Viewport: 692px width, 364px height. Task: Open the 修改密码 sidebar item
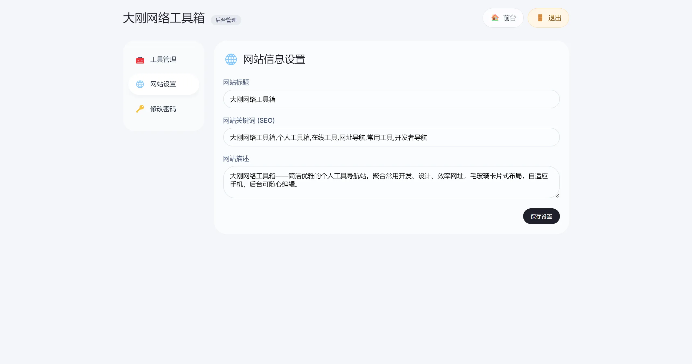(x=164, y=109)
